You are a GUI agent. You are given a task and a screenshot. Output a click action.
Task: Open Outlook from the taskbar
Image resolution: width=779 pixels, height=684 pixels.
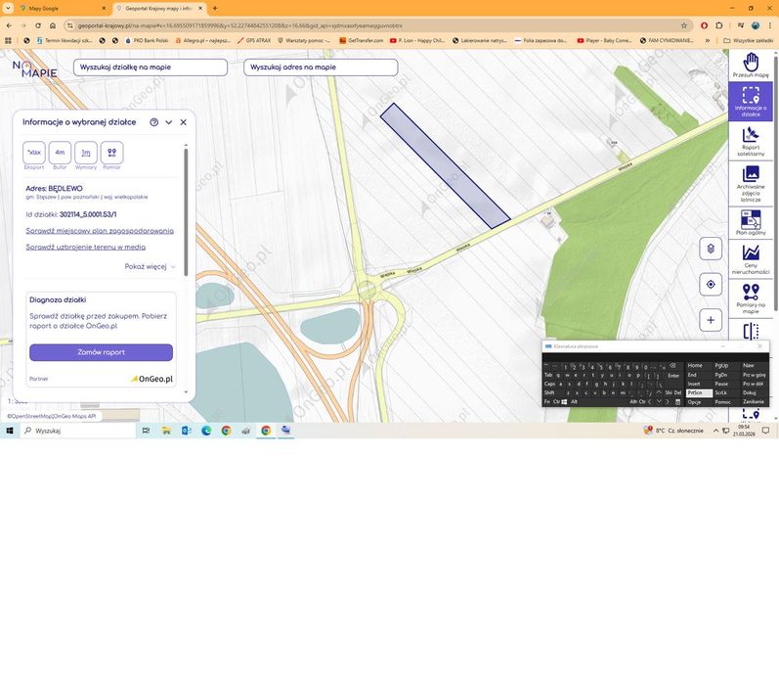[187, 431]
